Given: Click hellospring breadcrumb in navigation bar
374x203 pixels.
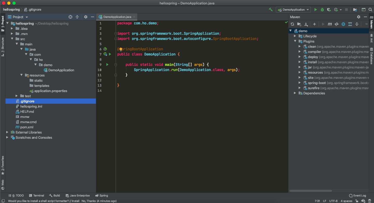Looking at the screenshot, I should 11,10.
